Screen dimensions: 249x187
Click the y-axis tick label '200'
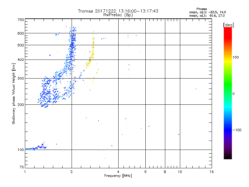21,105
